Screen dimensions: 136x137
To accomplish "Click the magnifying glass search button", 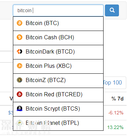I will (112, 10).
